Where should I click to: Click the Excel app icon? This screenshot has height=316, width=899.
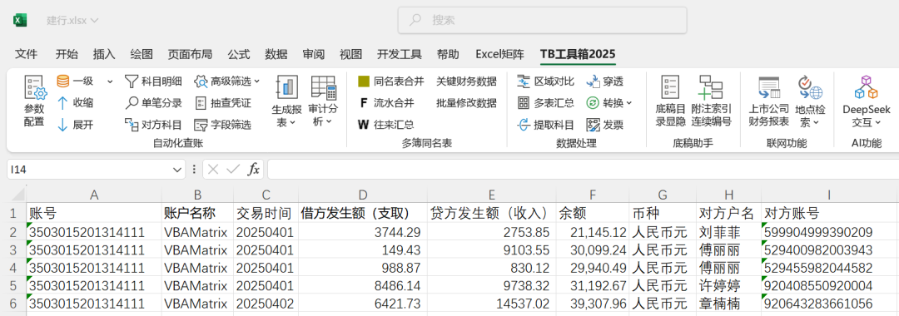click(20, 20)
